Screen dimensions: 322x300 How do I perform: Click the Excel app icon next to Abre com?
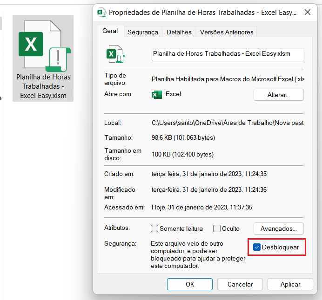(x=157, y=94)
